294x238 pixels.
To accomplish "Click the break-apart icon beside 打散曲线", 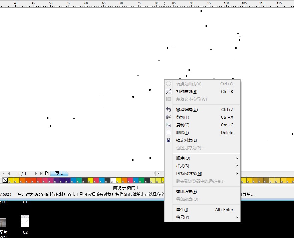I will (x=169, y=91).
